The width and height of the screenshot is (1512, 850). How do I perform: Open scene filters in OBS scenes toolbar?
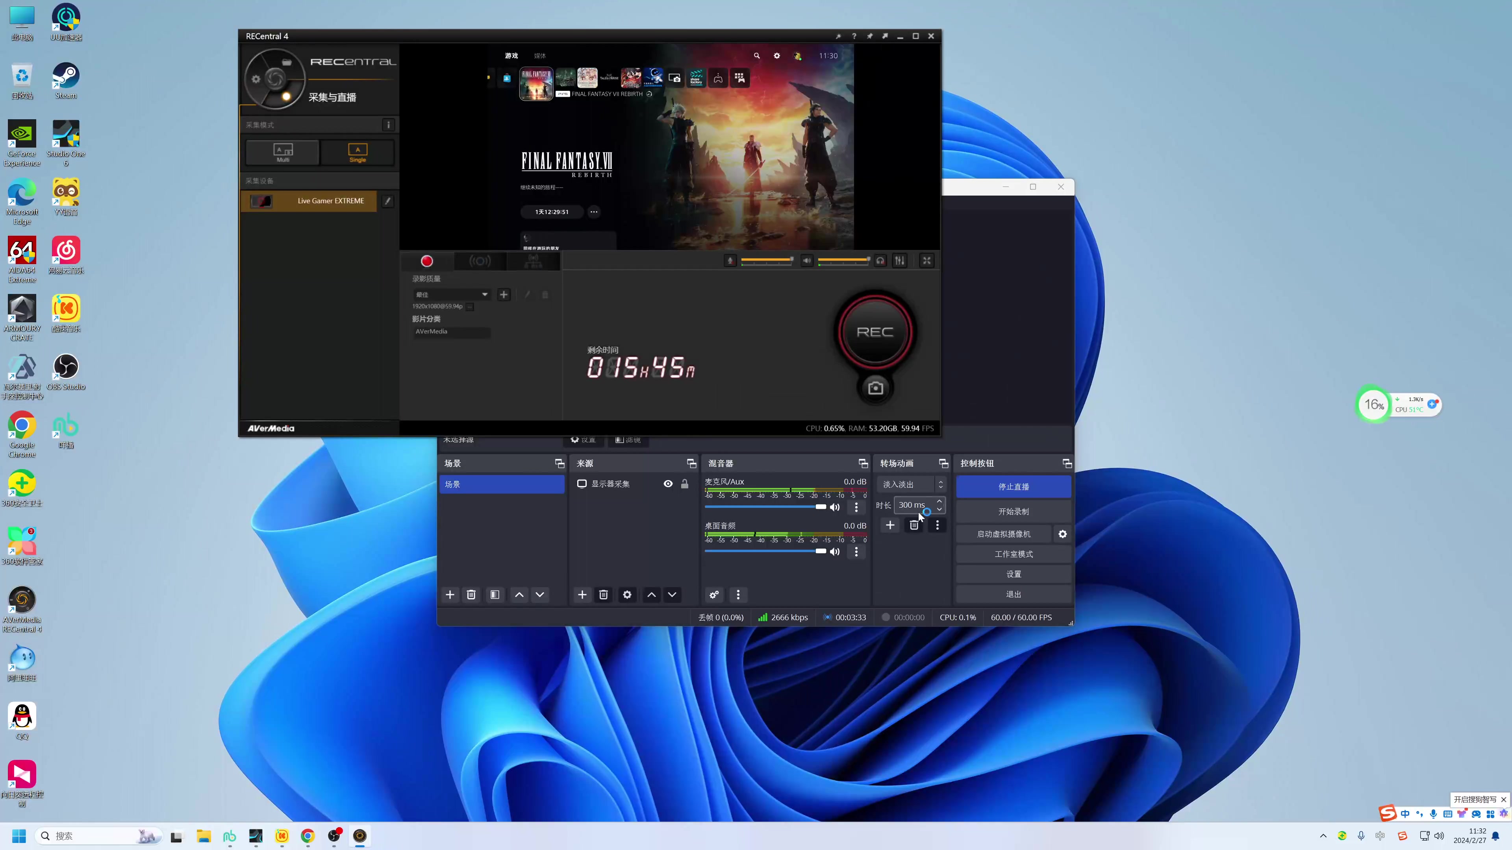pyautogui.click(x=495, y=595)
